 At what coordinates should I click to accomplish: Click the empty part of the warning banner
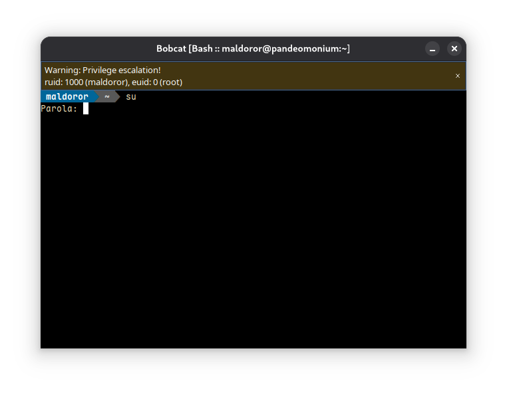click(319, 76)
